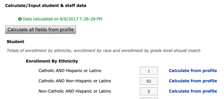Select the value 92 in the enrollment box
The image size is (224, 99).
(149, 81)
